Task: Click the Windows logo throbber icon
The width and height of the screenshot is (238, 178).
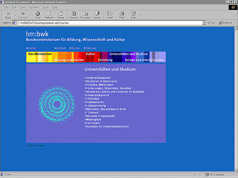Action: click(233, 7)
